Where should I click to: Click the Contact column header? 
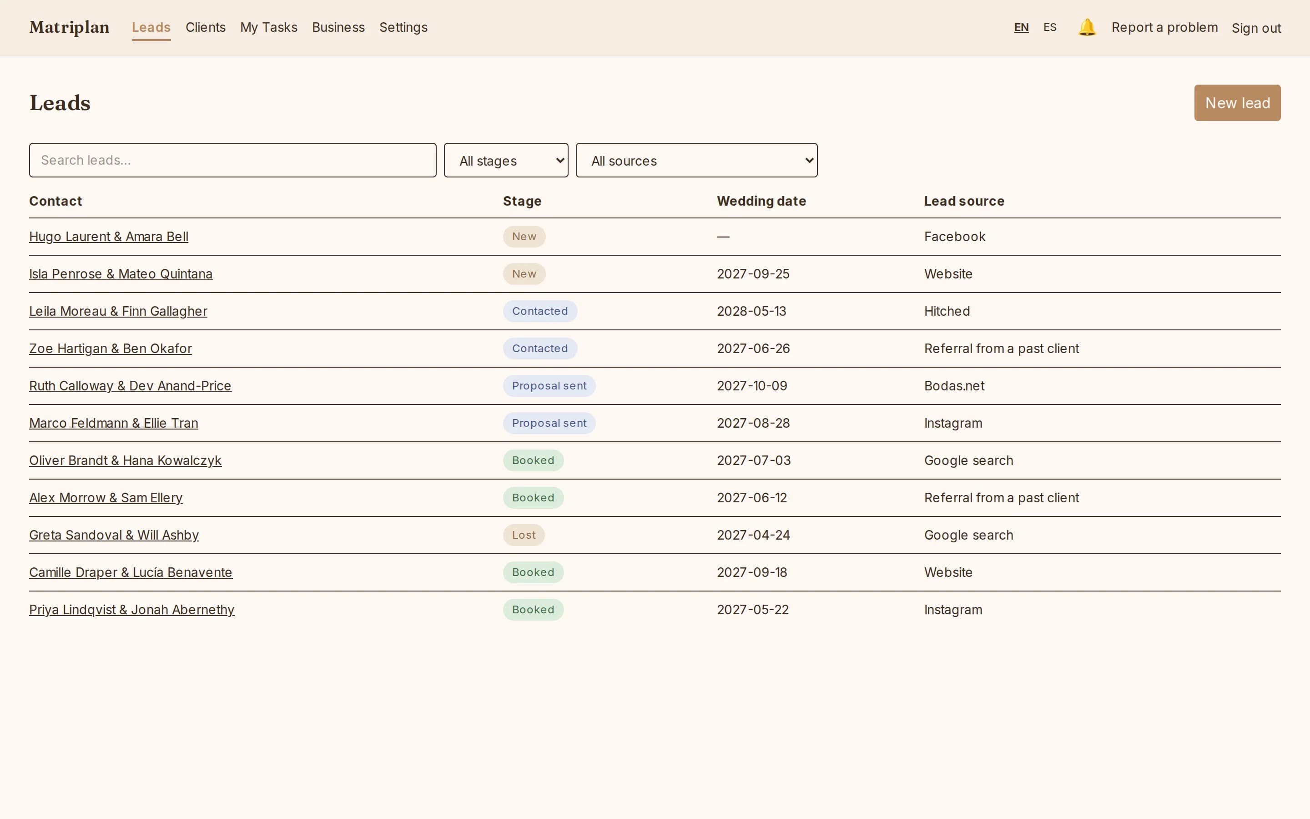(55, 202)
